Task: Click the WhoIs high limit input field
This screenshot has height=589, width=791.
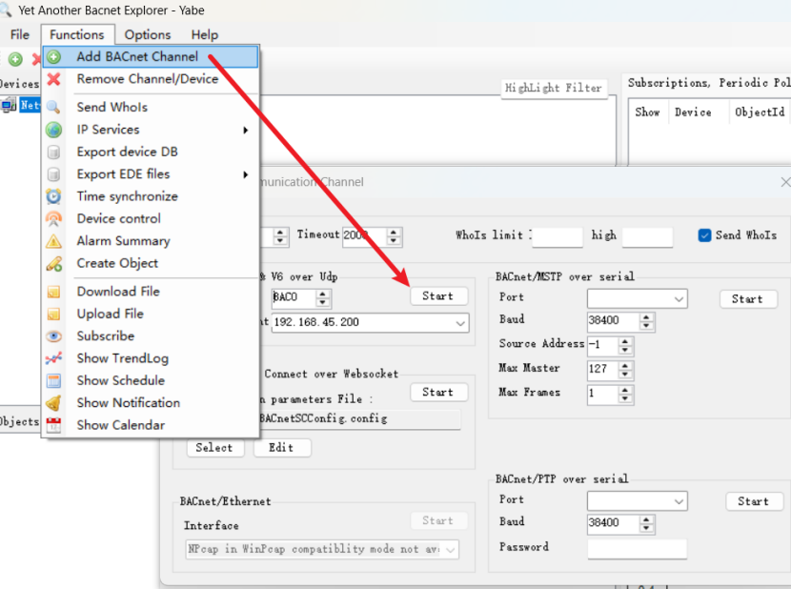Action: pyautogui.click(x=647, y=236)
